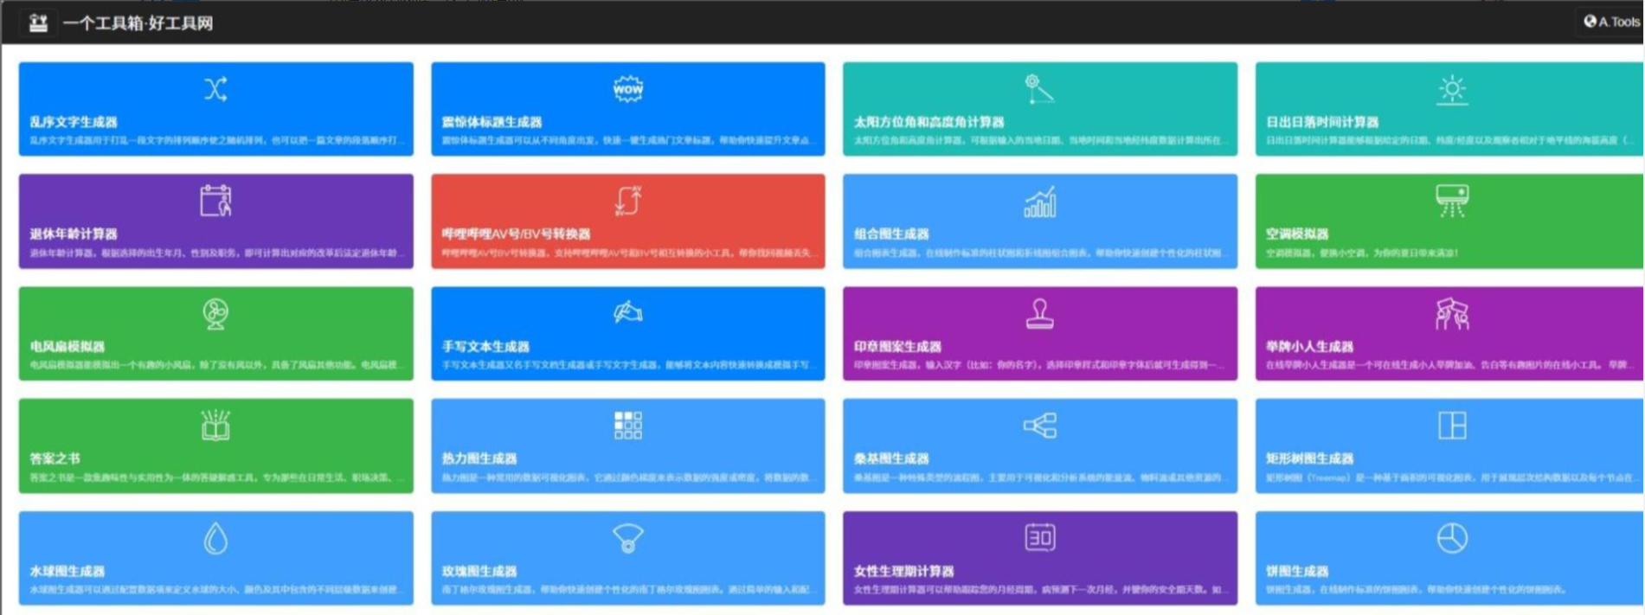Open the 女性生理期计算器 title
The height and width of the screenshot is (615, 1645).
pyautogui.click(x=903, y=571)
